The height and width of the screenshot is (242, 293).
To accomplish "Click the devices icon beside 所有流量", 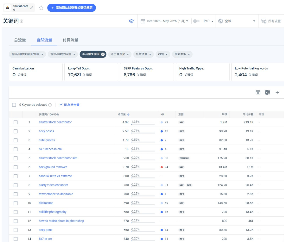I will tap(264, 21).
